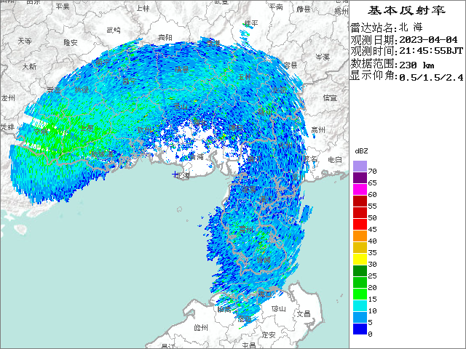Click the 琼山 map label
Viewport: 466px width, 349px height.
tap(279, 309)
